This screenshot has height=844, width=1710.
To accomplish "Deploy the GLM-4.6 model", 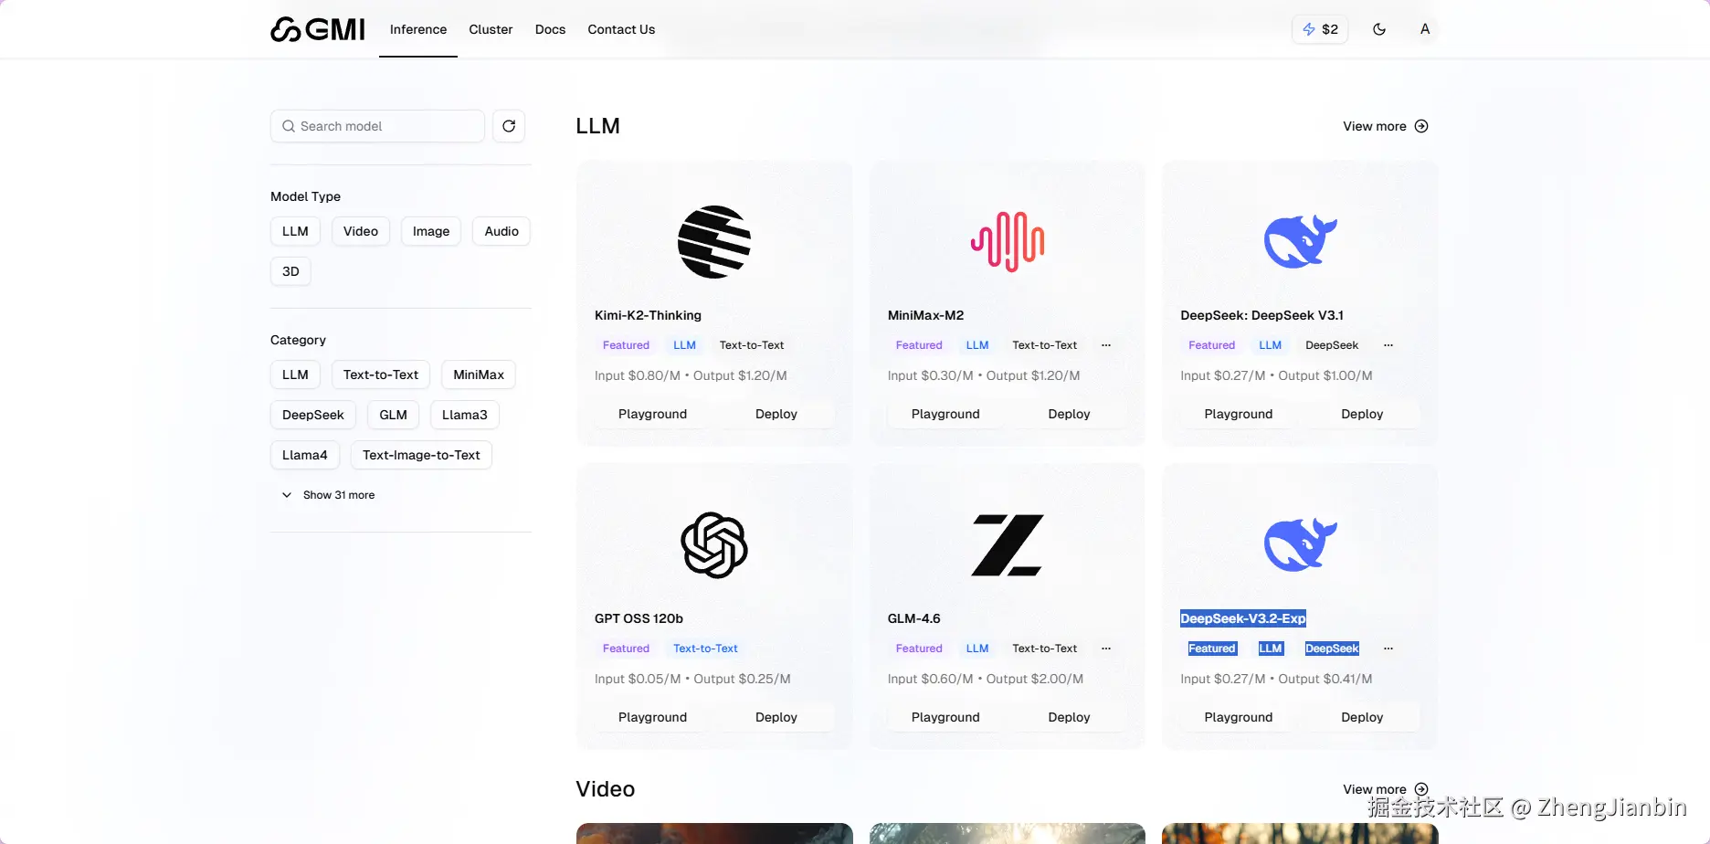I will point(1069,717).
